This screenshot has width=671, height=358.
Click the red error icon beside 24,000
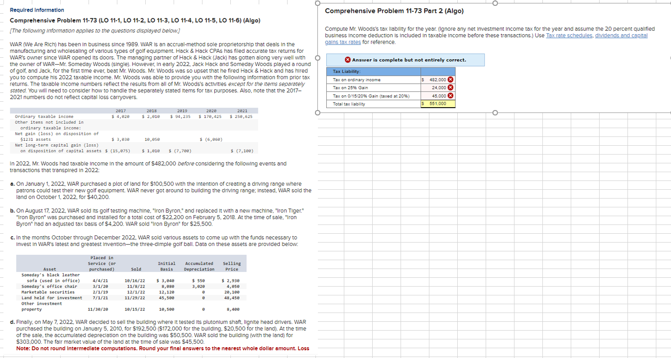[x=450, y=87]
